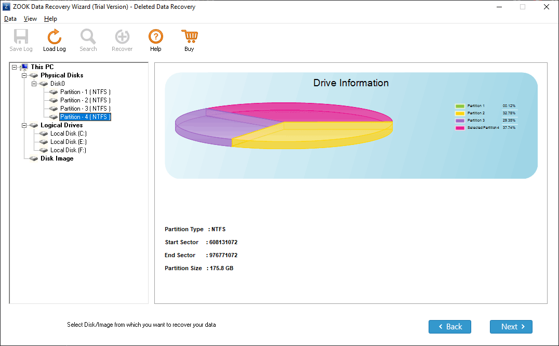Viewport: 559px width, 346px height.
Task: Select Partition - 1 ( NTFS ) in tree
Action: 85,92
